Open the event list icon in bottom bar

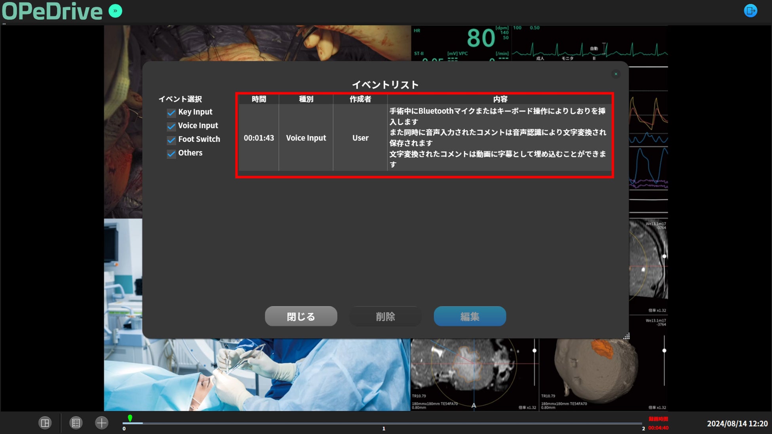76,423
